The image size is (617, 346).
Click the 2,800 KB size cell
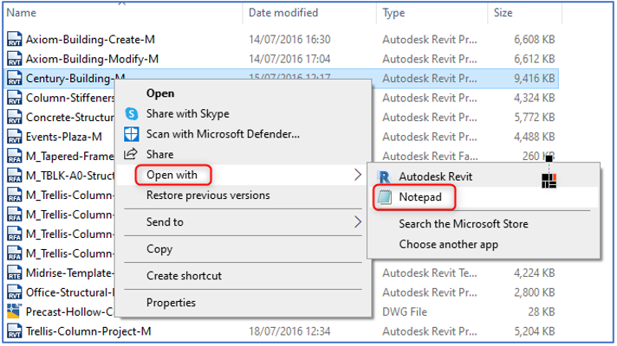[534, 292]
